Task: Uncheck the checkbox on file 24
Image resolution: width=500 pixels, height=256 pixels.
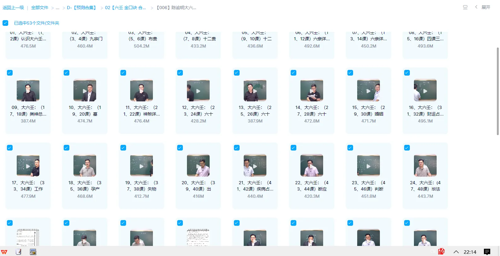Action: coord(407,148)
